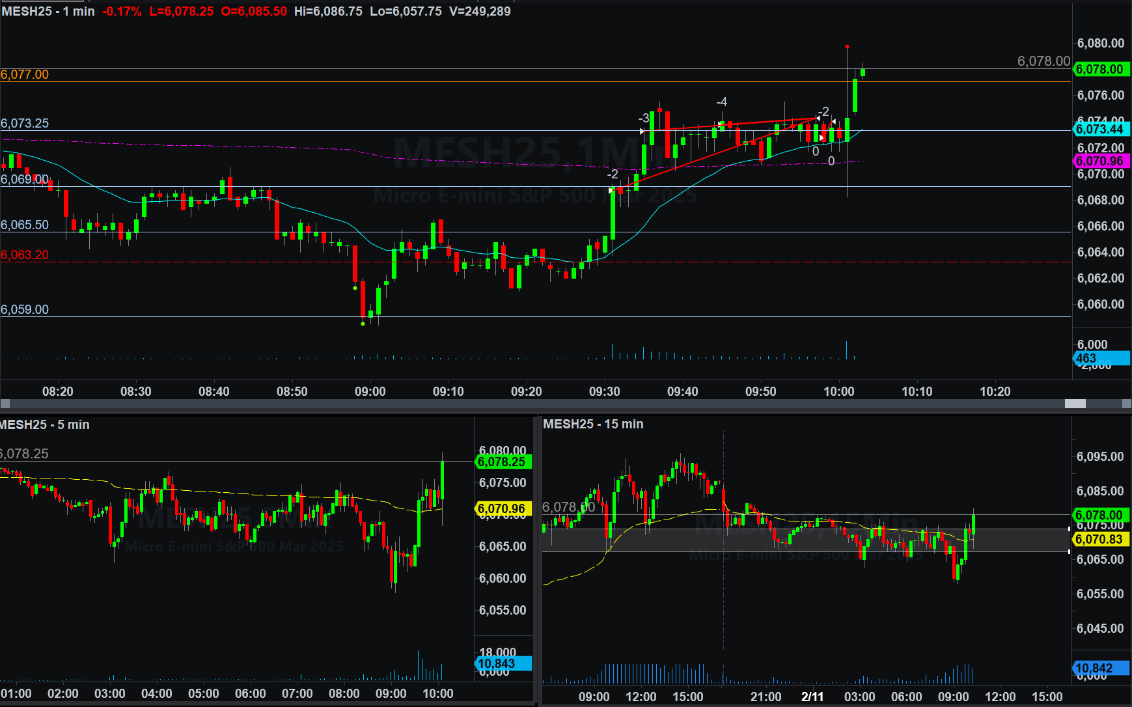Viewport: 1132px width, 707px height.
Task: Select the "MESH25 - 5 min" chart title
Action: [45, 424]
